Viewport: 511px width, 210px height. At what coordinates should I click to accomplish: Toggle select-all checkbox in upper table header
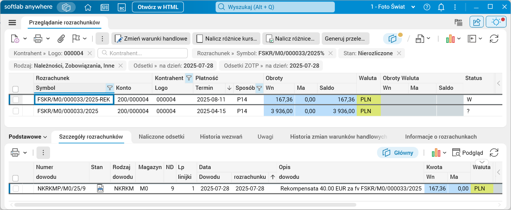[x=15, y=89]
